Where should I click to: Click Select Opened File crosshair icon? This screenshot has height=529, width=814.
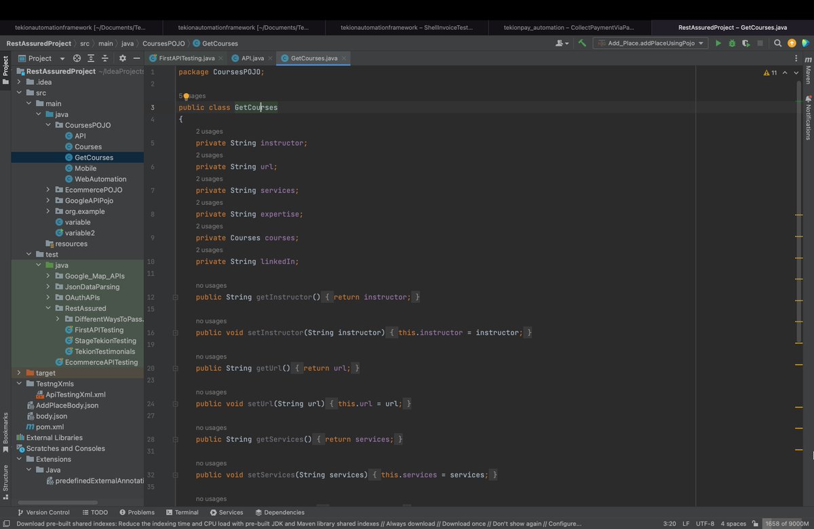coord(77,58)
